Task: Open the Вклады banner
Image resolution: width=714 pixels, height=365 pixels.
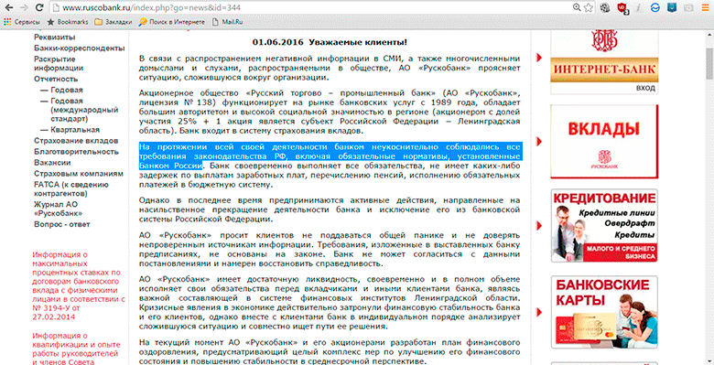Action: pos(604,142)
